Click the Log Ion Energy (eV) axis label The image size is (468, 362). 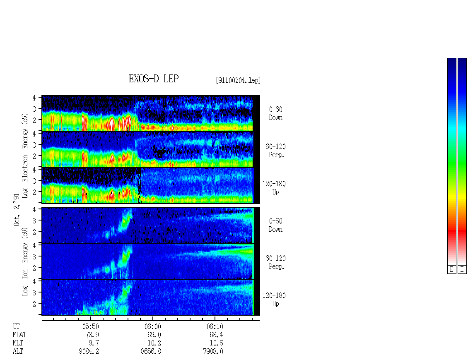click(25, 262)
